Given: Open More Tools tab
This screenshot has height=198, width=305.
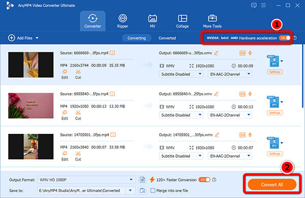Looking at the screenshot, I should [212, 21].
